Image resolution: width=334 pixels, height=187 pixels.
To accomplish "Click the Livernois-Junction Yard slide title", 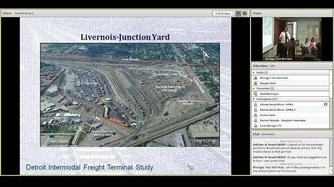I will click(125, 37).
